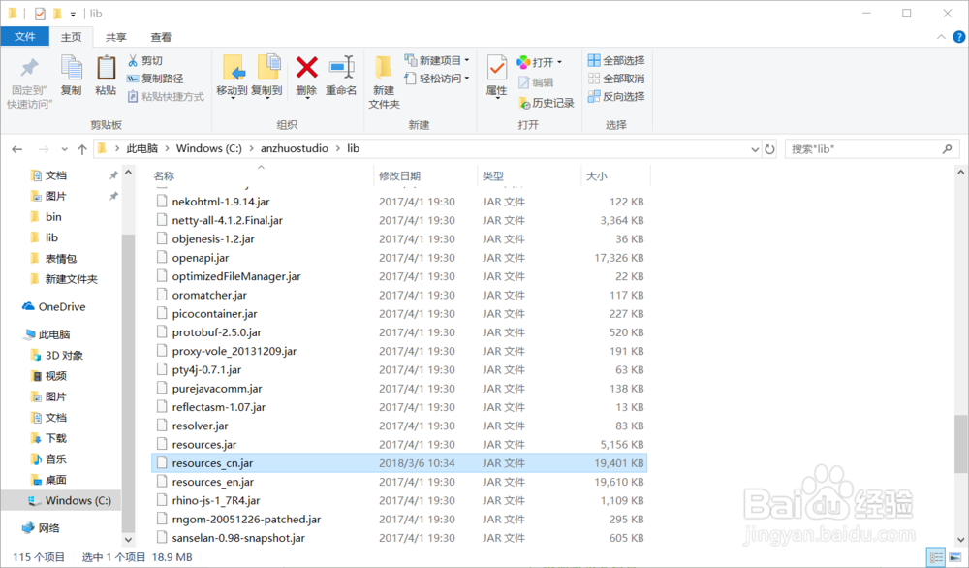Select the file openapi.jar

(399, 258)
